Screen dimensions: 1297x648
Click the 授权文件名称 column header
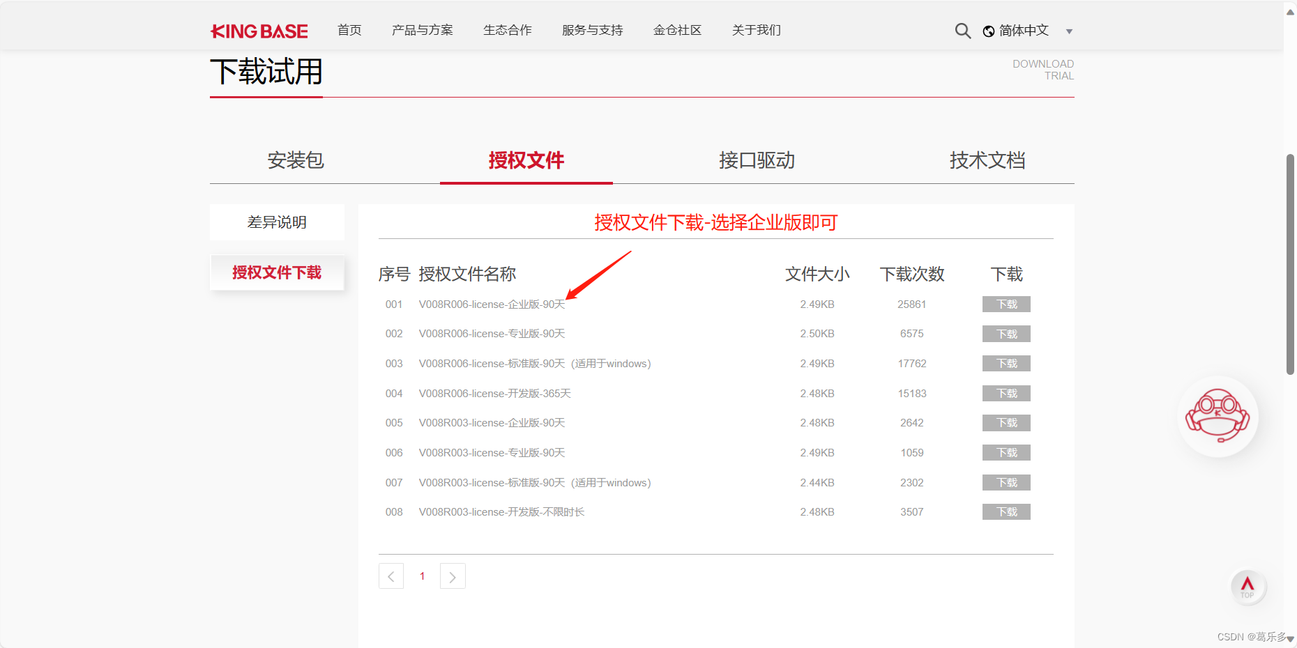(x=467, y=274)
